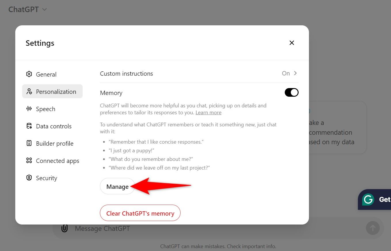Click the Speech waveform icon
Viewport: 391px width, 251px height.
tap(29, 109)
